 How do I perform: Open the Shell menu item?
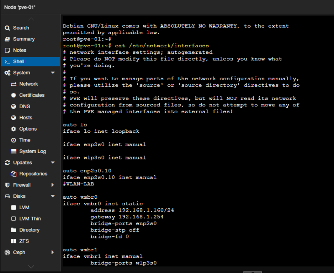pos(19,62)
